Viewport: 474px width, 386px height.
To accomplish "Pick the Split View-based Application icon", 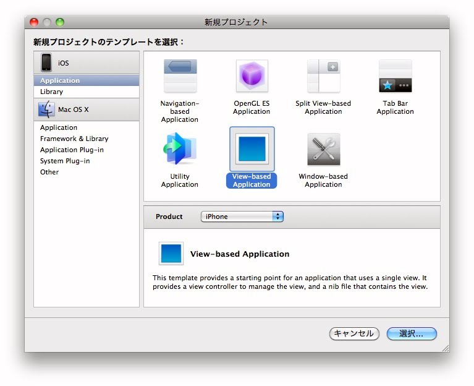I will tap(323, 77).
